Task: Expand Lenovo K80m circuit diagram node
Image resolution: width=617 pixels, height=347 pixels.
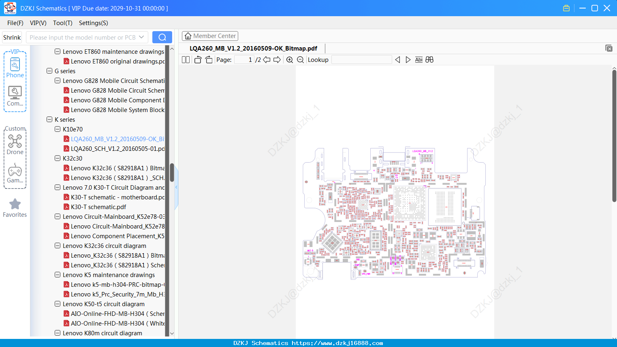Action: coord(58,333)
